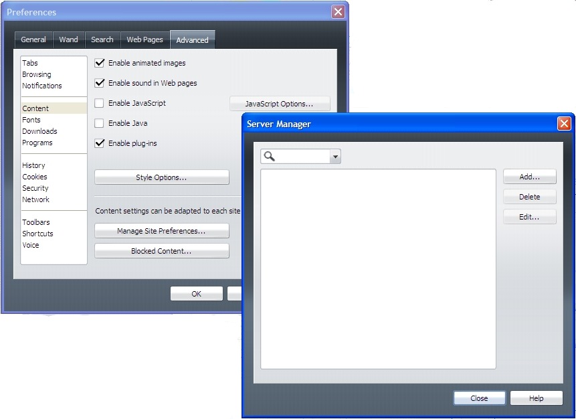Toggle the Enable plug-ins checkbox
Image resolution: width=576 pixels, height=419 pixels.
point(100,143)
